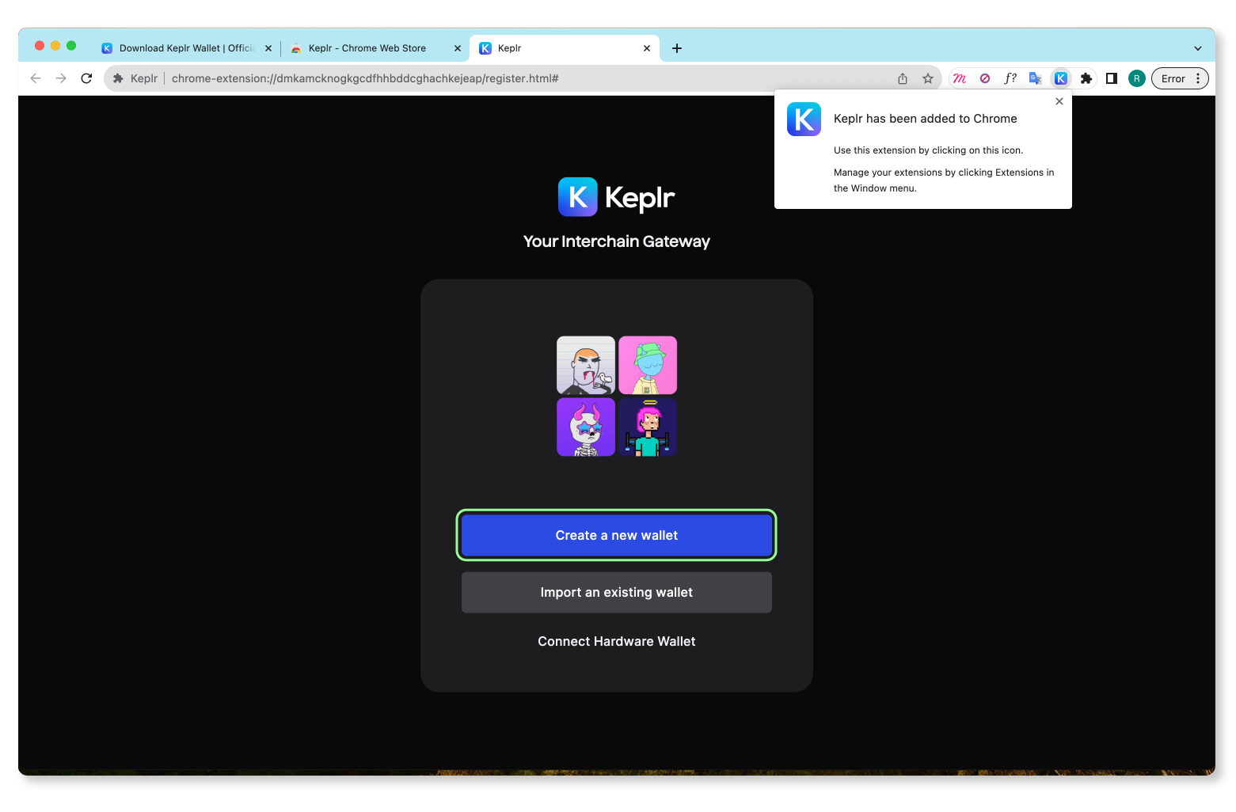The width and height of the screenshot is (1236, 812).
Task: Click the macOS green fullscreen button
Action: coord(71,45)
